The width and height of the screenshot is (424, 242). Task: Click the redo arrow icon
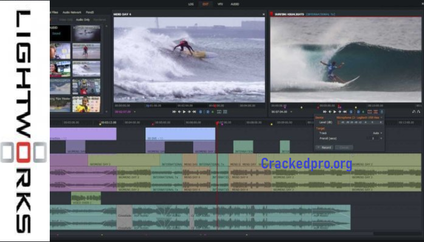tap(418, 112)
